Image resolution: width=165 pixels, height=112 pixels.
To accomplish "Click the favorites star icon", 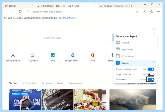I will point(137,11).
